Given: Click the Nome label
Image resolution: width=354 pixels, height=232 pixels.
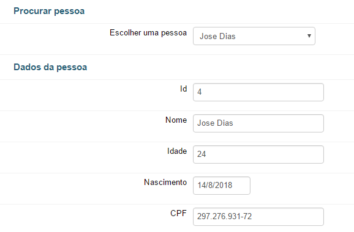Looking at the screenshot, I should (x=176, y=120).
